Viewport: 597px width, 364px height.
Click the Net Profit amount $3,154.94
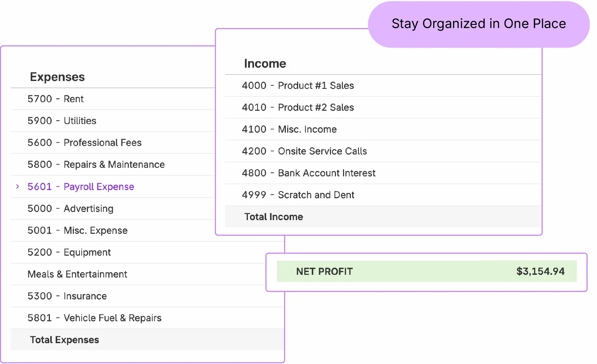pyautogui.click(x=540, y=271)
